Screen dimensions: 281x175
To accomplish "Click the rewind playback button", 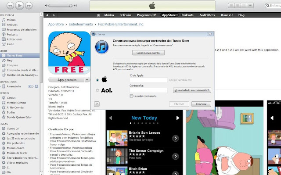I will [11, 6].
